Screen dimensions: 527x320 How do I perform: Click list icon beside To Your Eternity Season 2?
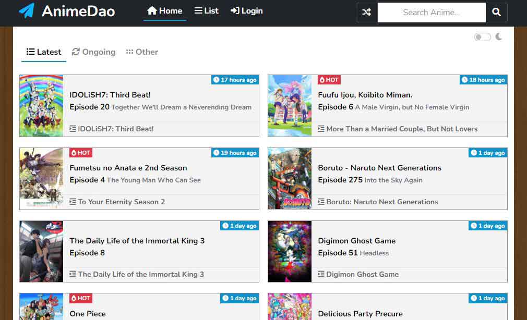click(73, 202)
